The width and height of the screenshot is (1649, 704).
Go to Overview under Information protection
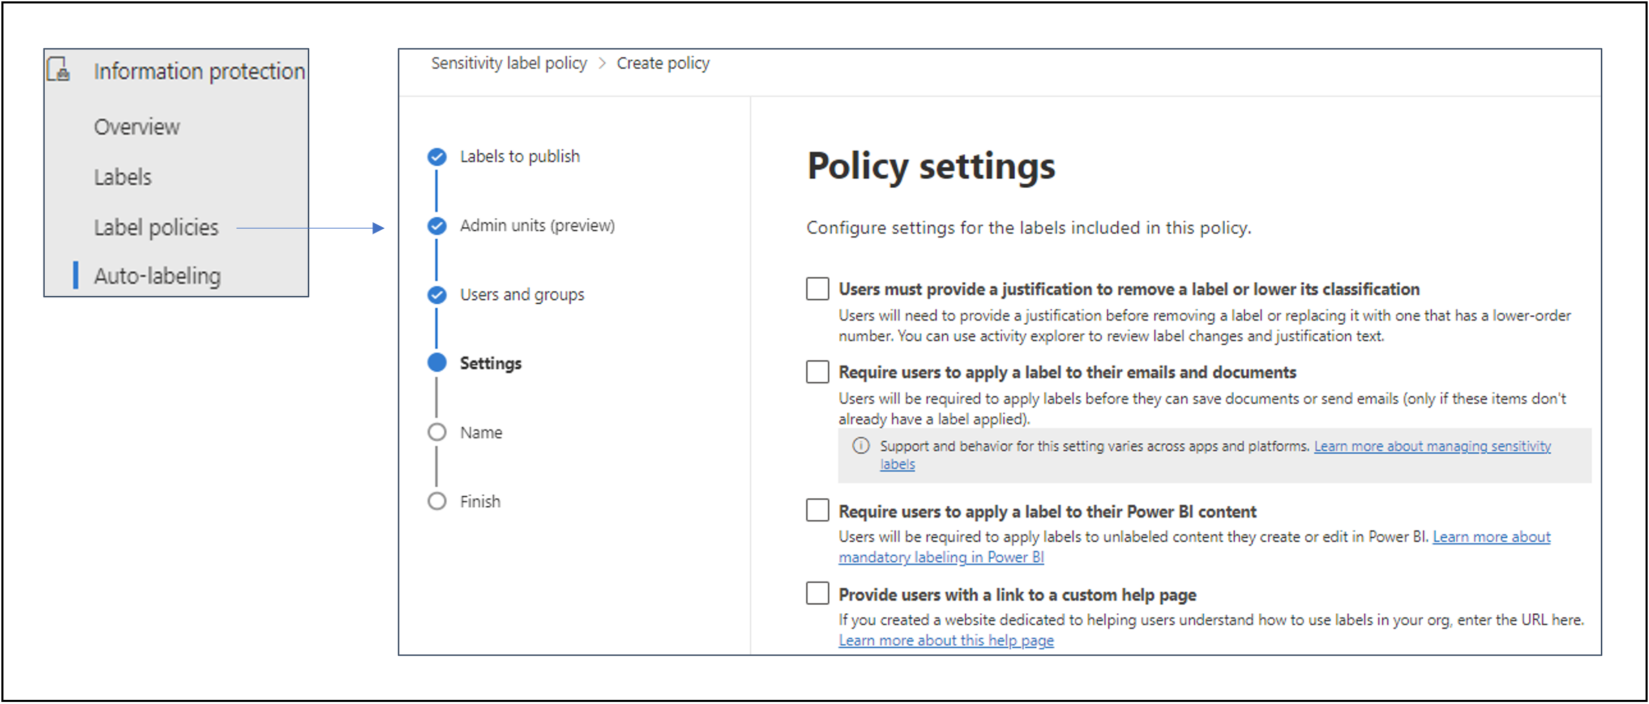point(137,127)
